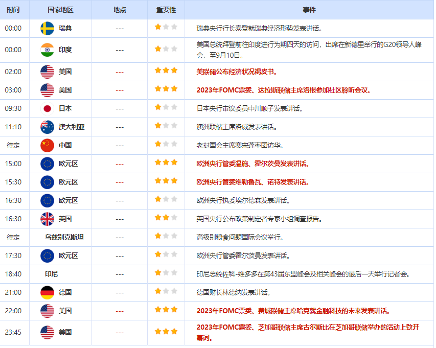The width and height of the screenshot is (436, 348).
Task: Click the India flag icon
Action: (47, 50)
